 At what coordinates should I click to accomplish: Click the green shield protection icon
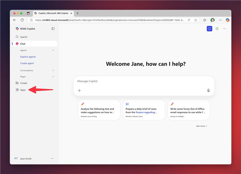[217, 29]
